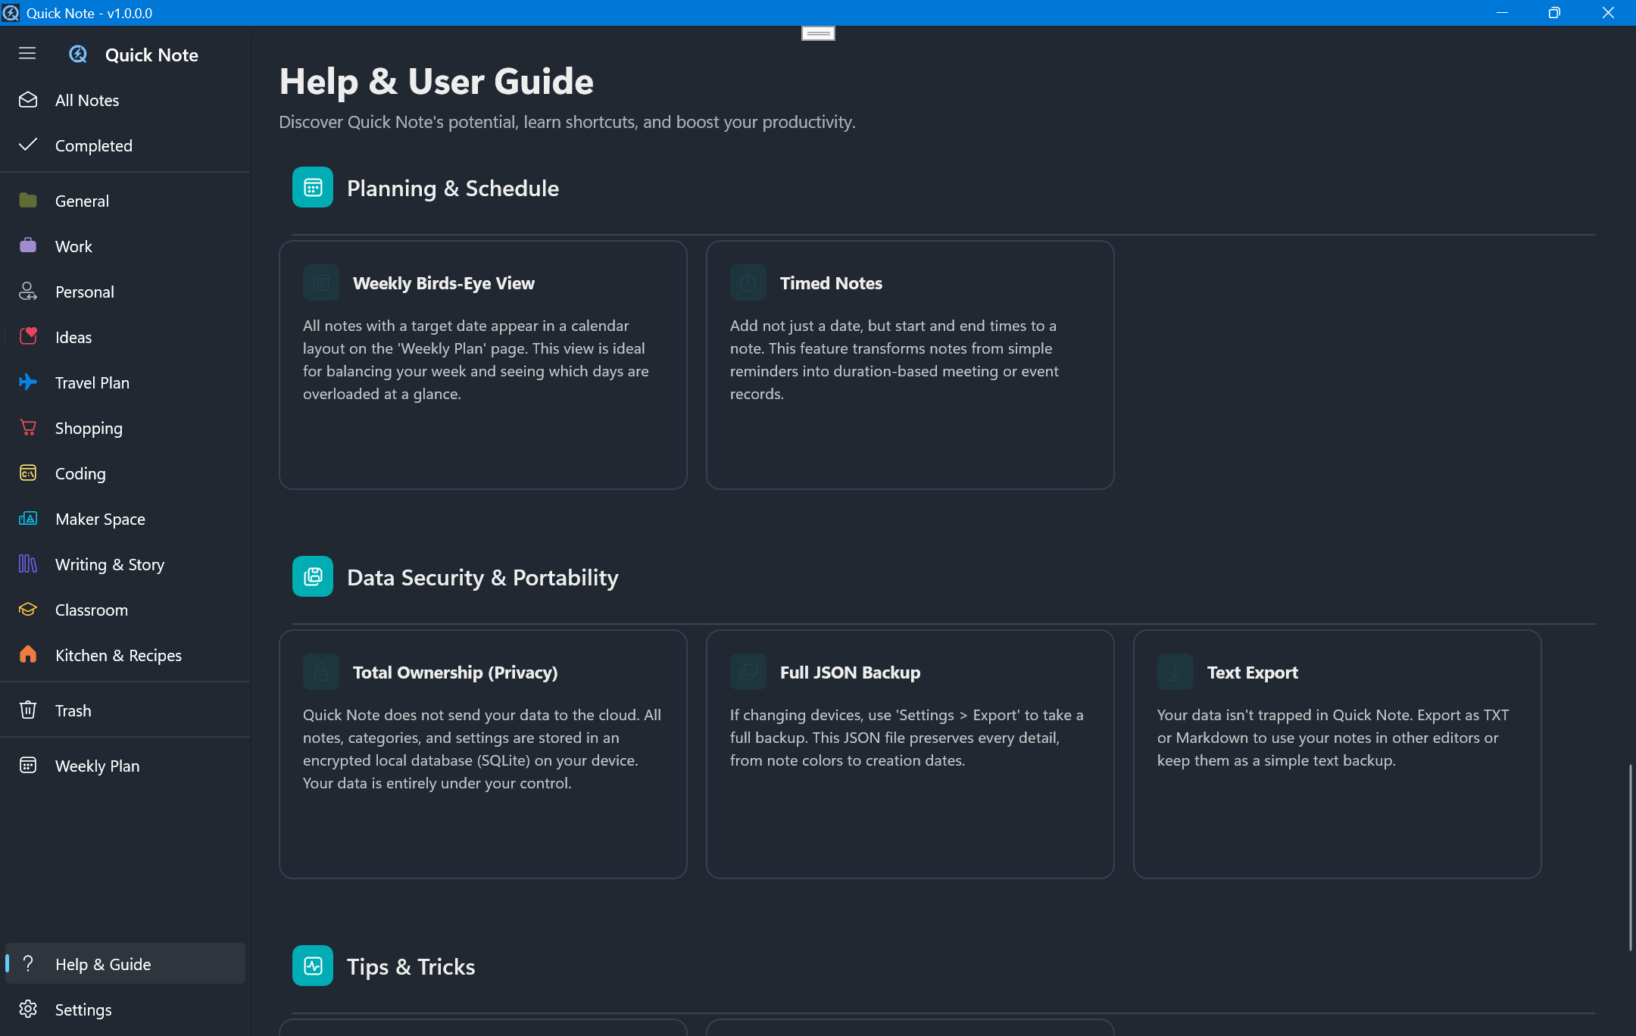Click the vertical scrollbar thumb

[1630, 857]
